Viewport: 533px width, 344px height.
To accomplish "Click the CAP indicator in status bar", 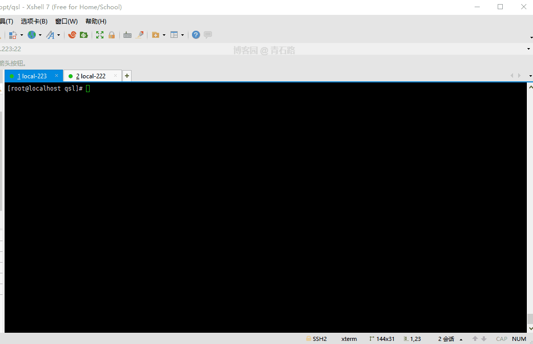I will pyautogui.click(x=501, y=339).
